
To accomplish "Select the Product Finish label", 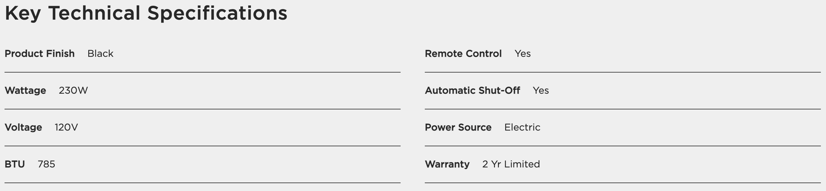I will tap(39, 53).
